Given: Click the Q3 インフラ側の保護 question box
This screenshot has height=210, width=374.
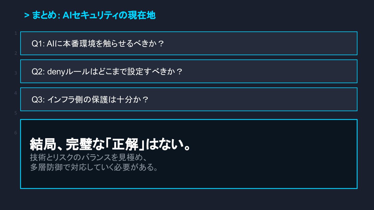Looking at the screenshot, I should click(189, 99).
